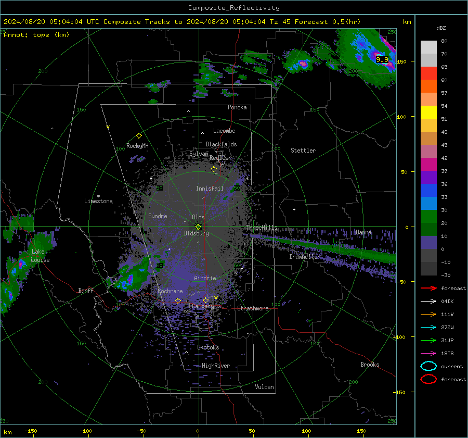Click the Brooks city label
This screenshot has height=438, width=468.
[x=370, y=365]
